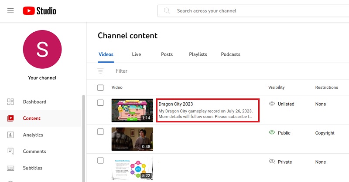This screenshot has height=182, width=349.
Task: Open the 5:22 presentation thumbnail
Action: coord(132,168)
